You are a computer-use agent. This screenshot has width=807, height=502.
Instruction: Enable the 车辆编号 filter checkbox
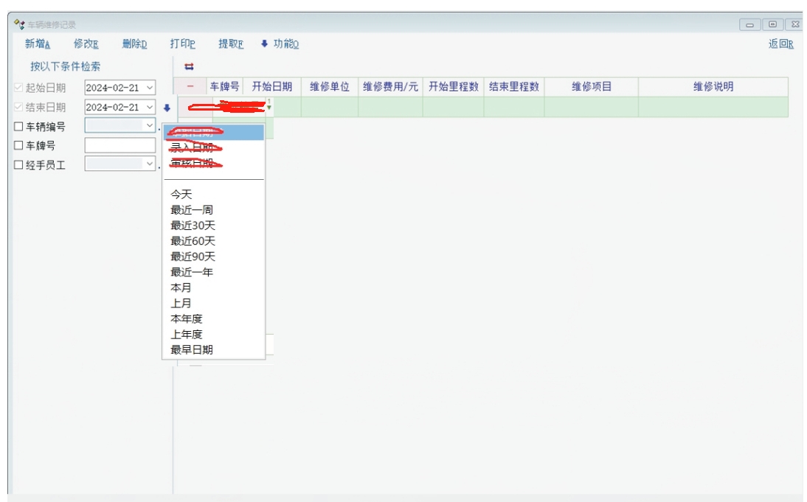19,127
